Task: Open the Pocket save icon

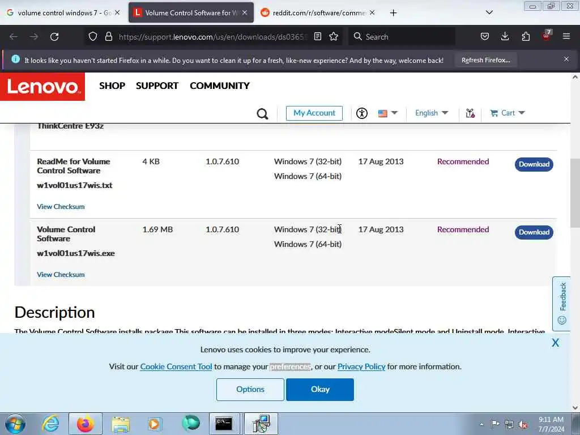Action: pos(485,36)
